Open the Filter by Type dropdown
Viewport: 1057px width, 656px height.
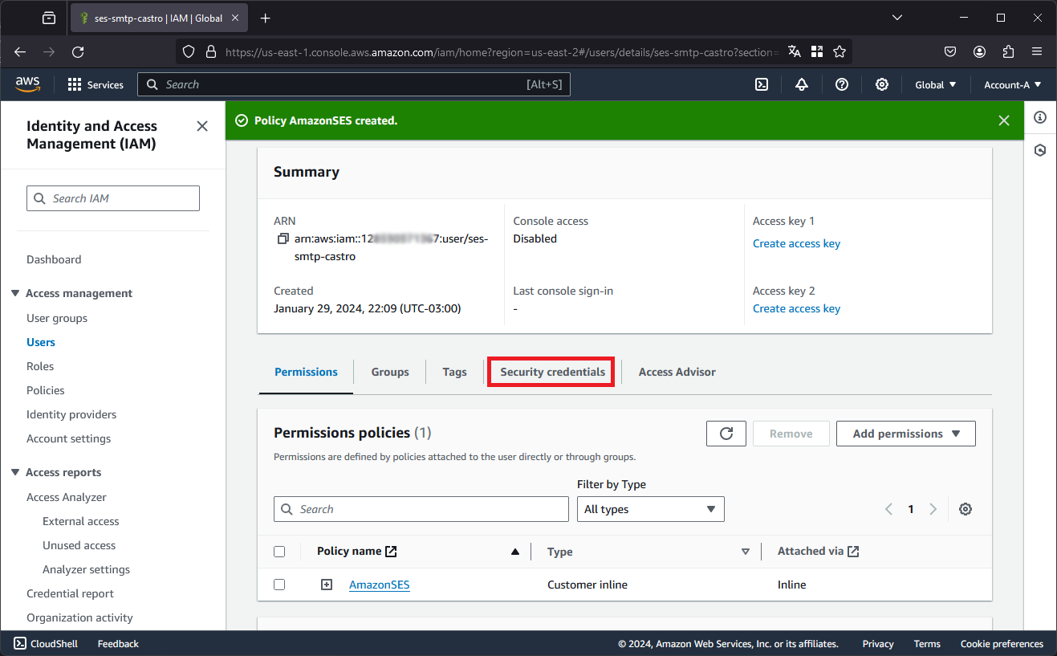click(651, 509)
